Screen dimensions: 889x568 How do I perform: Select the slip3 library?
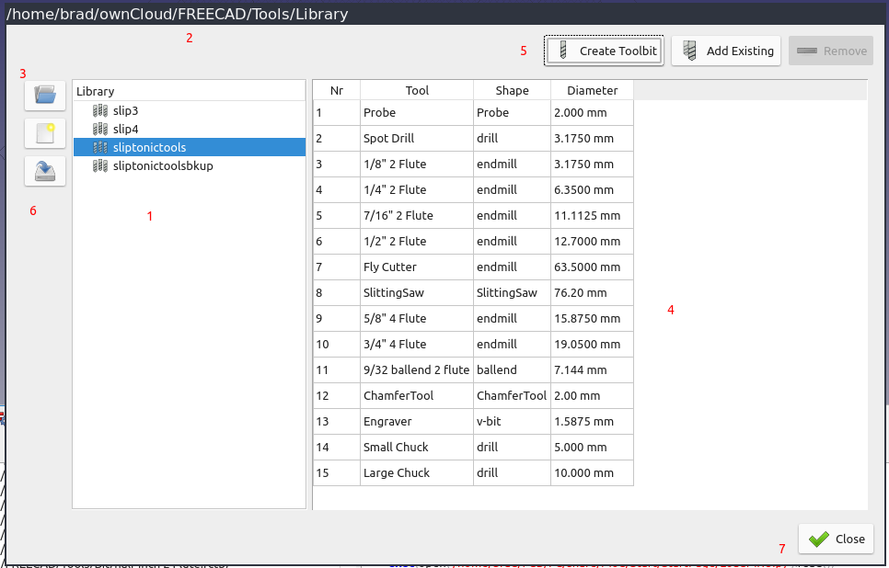coord(190,110)
